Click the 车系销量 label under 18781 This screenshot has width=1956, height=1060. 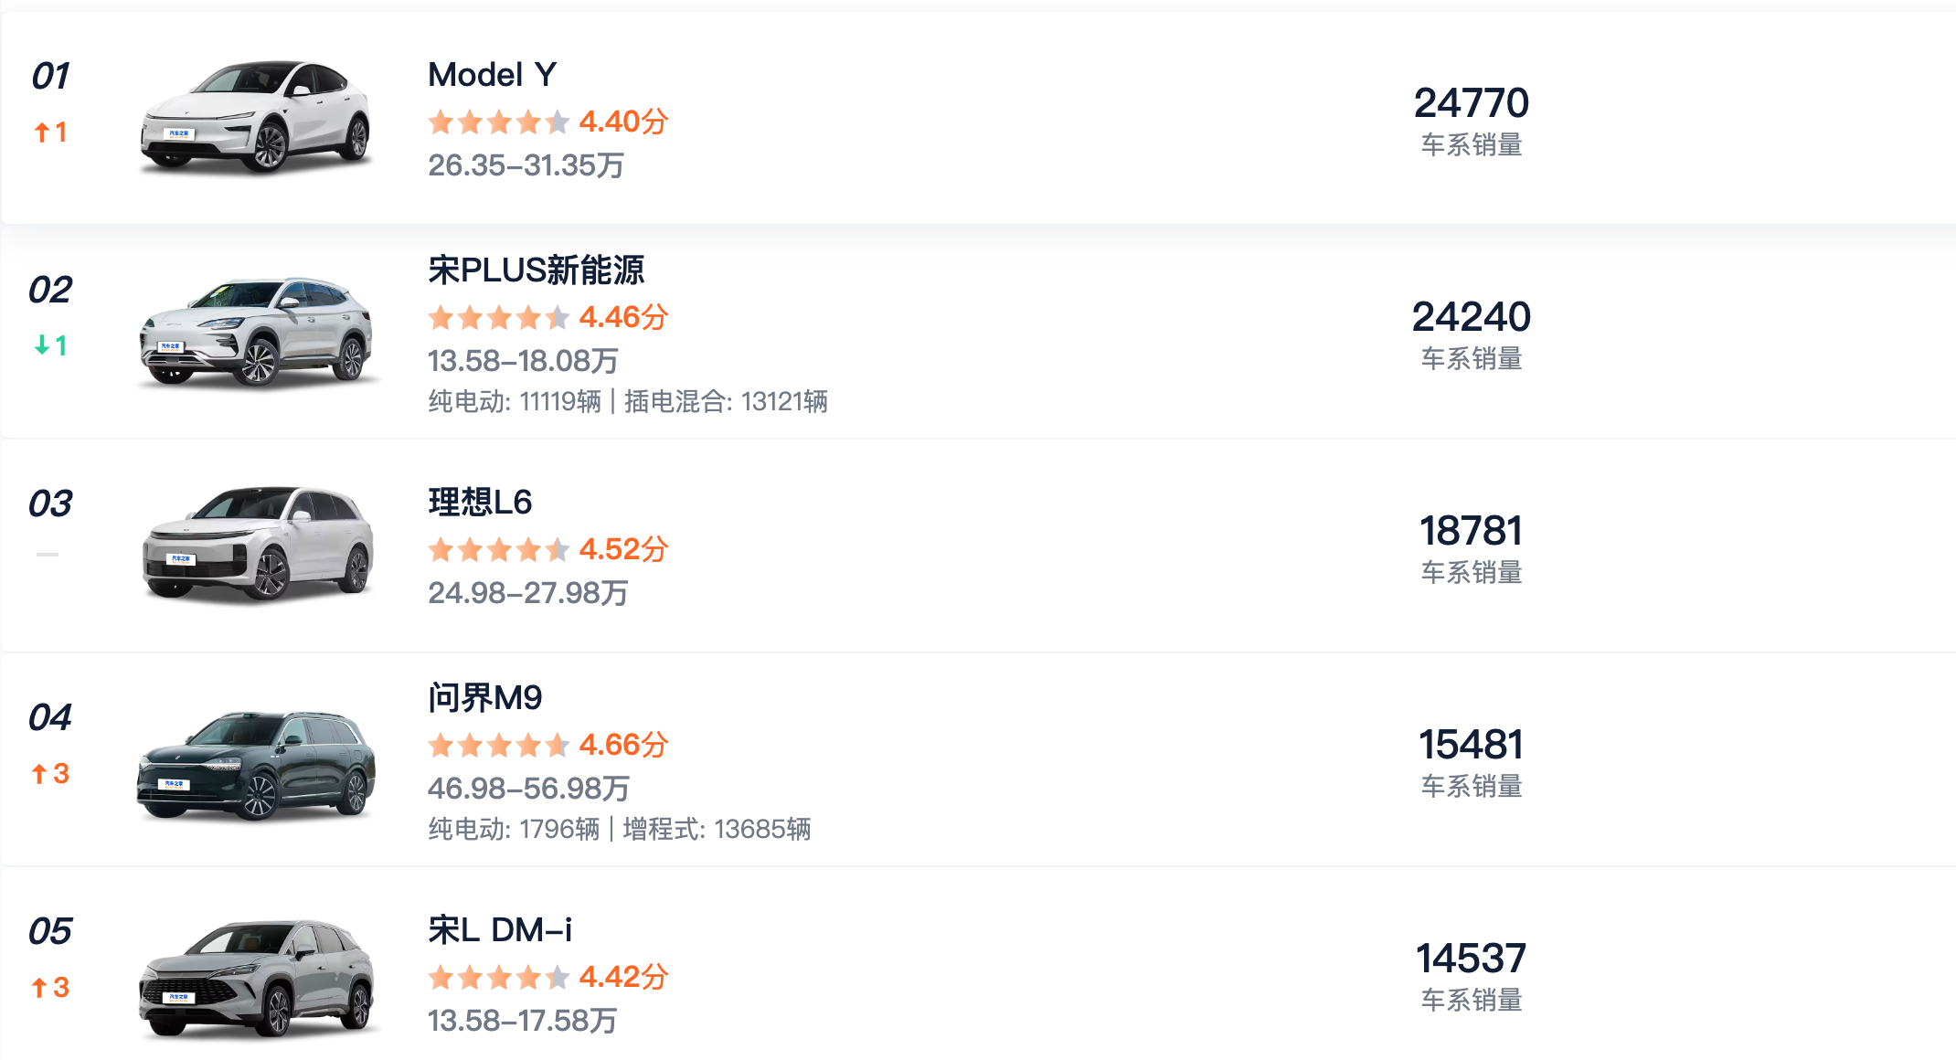tap(1469, 573)
